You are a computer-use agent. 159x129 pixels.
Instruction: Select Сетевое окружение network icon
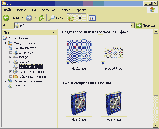pos(10,81)
